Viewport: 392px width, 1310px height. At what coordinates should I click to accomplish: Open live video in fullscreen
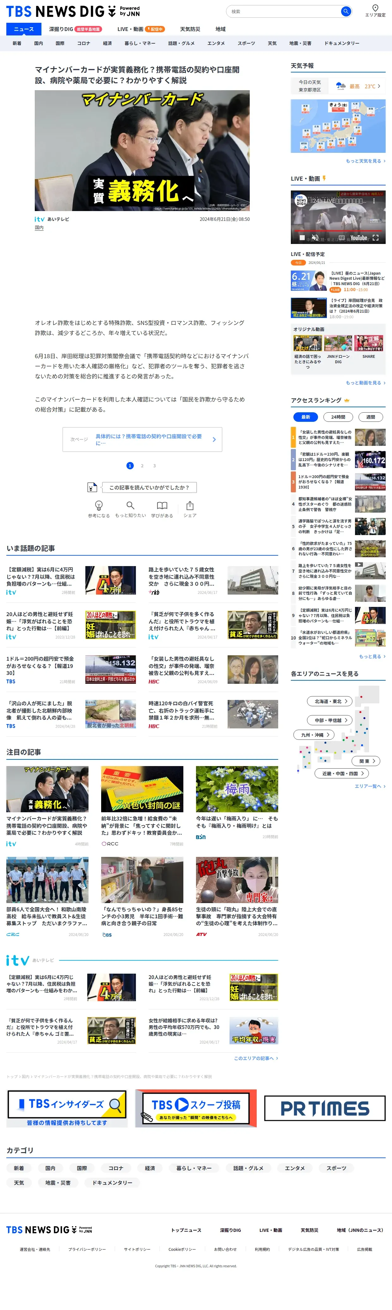tap(375, 238)
